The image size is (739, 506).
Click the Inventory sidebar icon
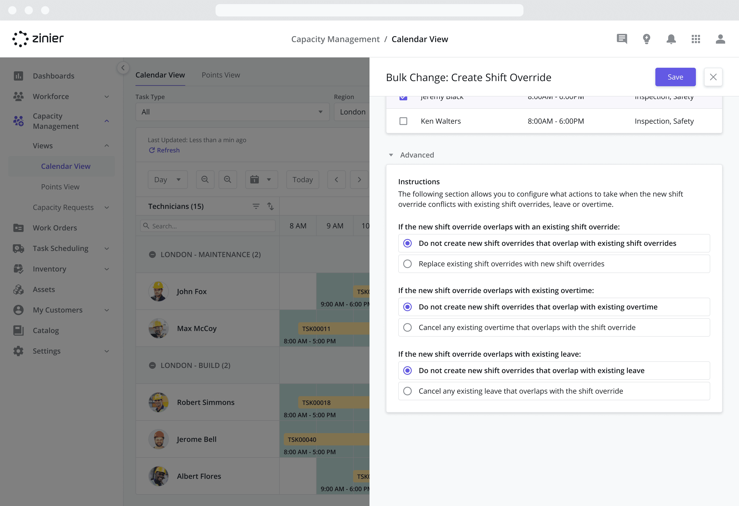18,269
